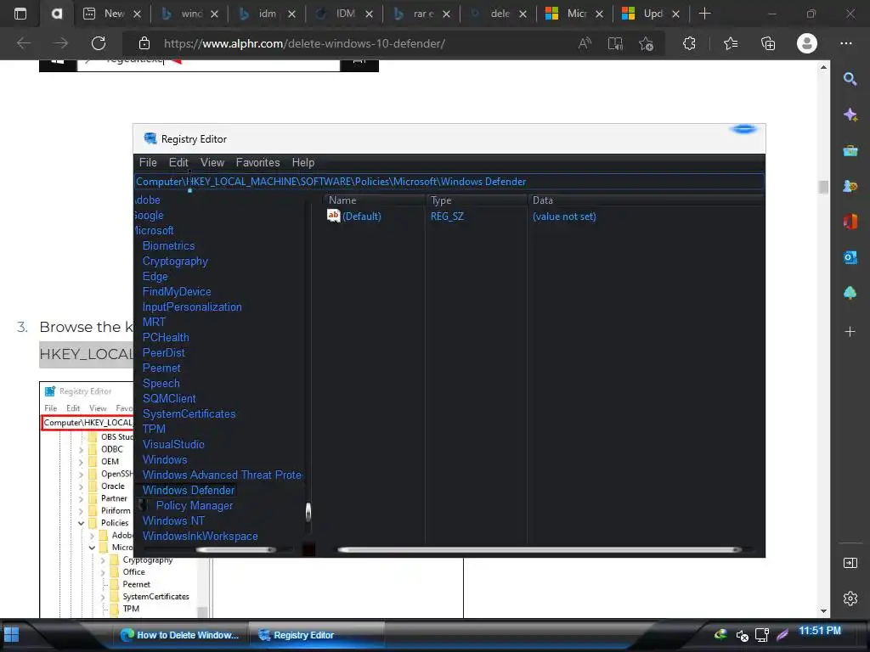Open a new browser tab
Image resolution: width=870 pixels, height=652 pixels.
pyautogui.click(x=704, y=14)
